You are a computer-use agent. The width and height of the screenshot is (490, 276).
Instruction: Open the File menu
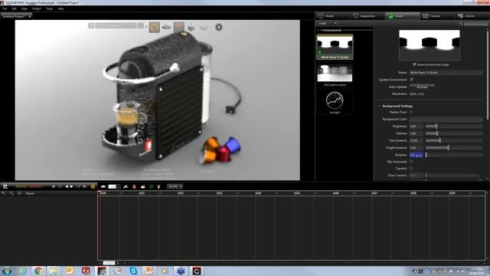click(x=5, y=8)
